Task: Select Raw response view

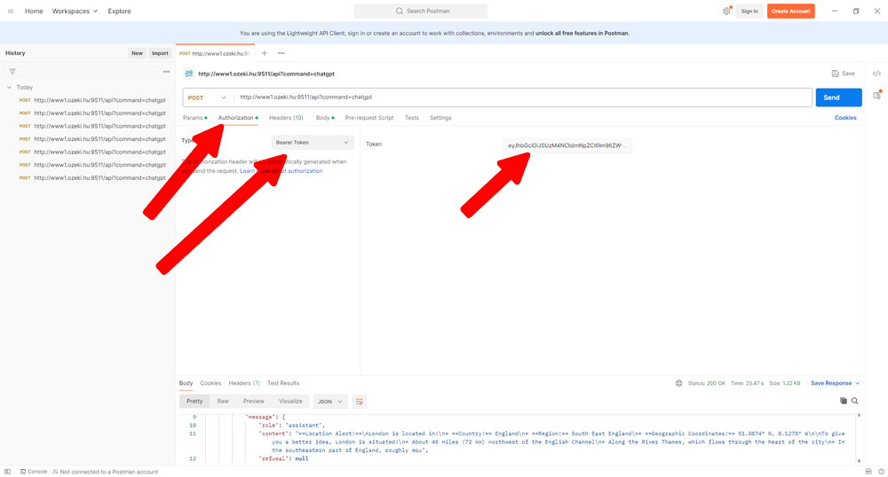Action: tap(223, 402)
